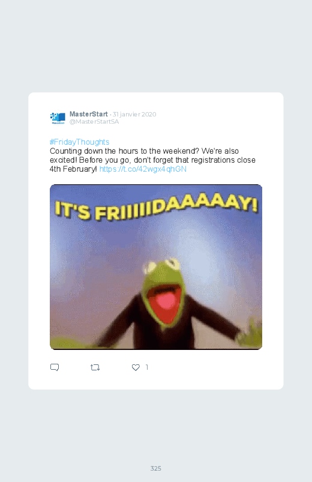312x482 pixels.
Task: Open the #FridayThoughts hashtag
Action: pyautogui.click(x=79, y=142)
